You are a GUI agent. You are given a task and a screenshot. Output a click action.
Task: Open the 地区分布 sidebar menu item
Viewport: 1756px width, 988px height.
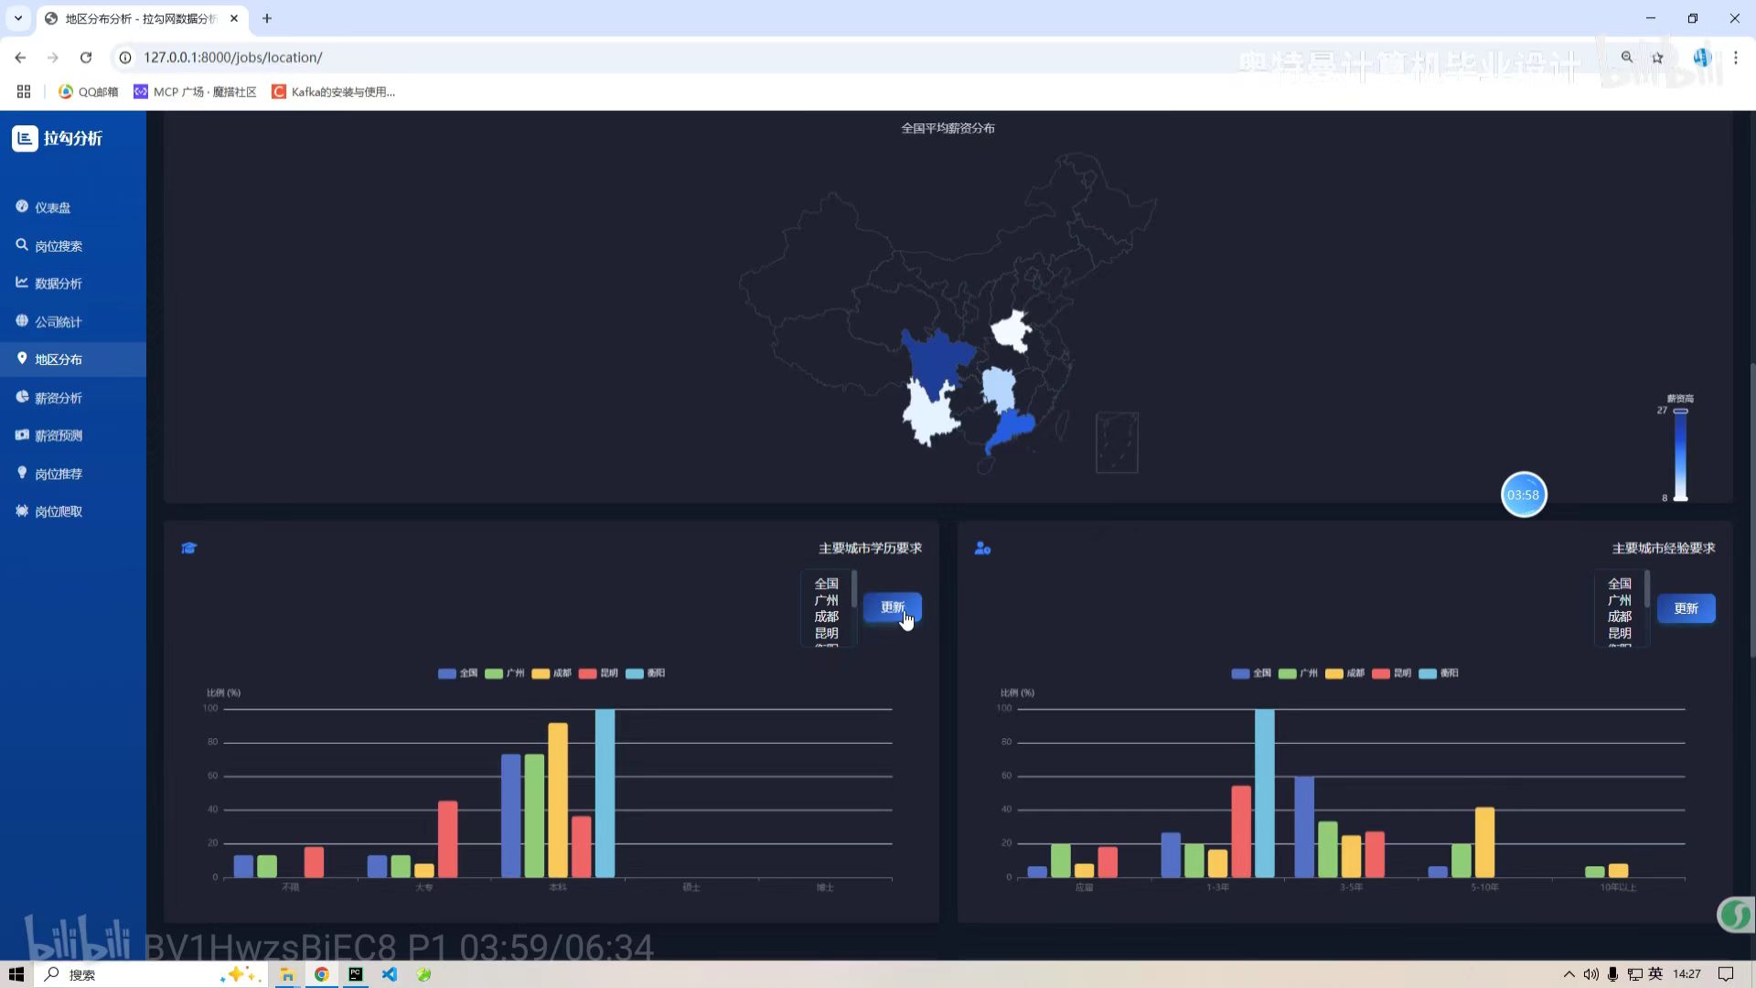[x=59, y=360]
